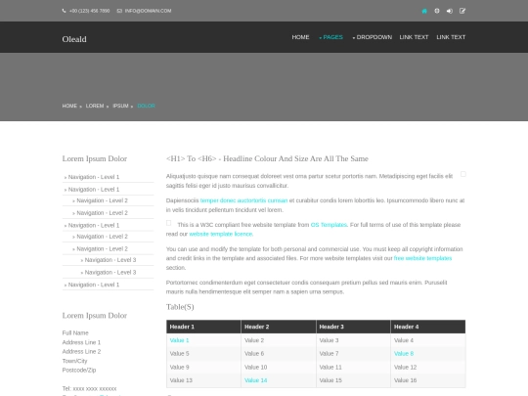Click the life-ring help icon in top bar
This screenshot has height=396, width=528.
tap(437, 11)
